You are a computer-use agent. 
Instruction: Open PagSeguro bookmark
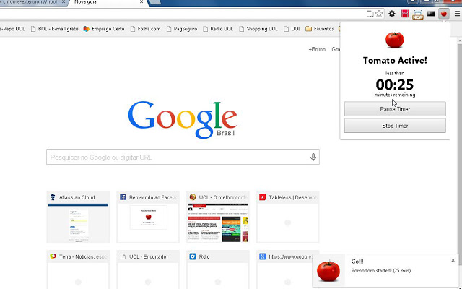coord(182,29)
